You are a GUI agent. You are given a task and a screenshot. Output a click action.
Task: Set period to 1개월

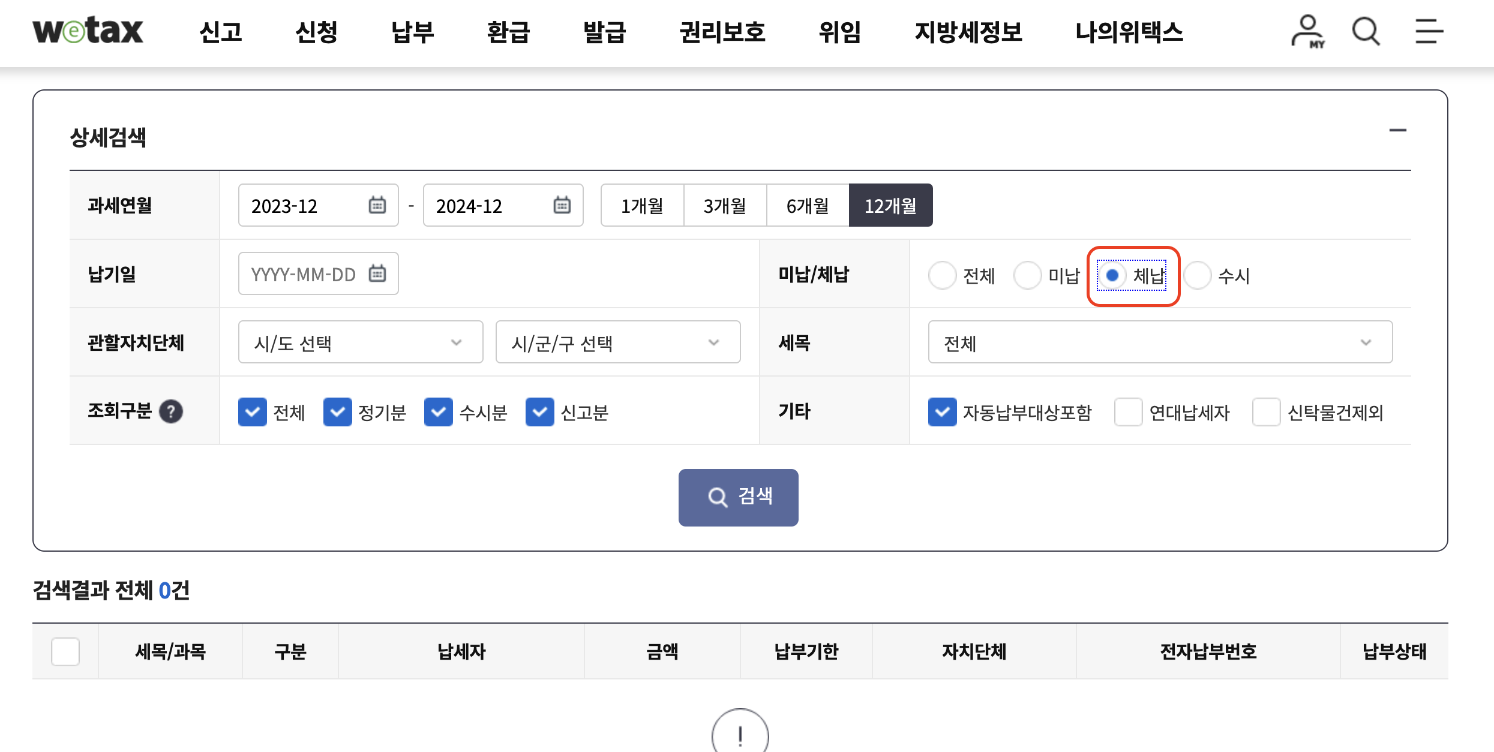click(642, 205)
